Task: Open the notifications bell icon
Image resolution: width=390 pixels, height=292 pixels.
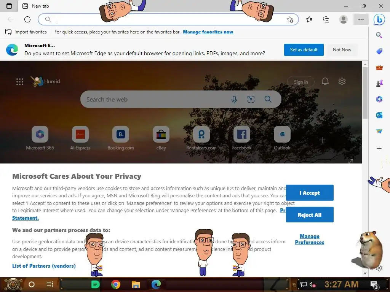Action: pos(325,81)
